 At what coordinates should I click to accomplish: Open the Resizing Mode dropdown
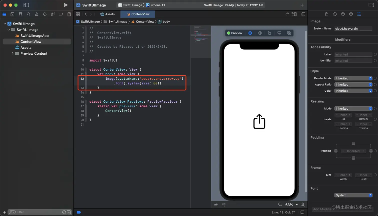pyautogui.click(x=353, y=109)
